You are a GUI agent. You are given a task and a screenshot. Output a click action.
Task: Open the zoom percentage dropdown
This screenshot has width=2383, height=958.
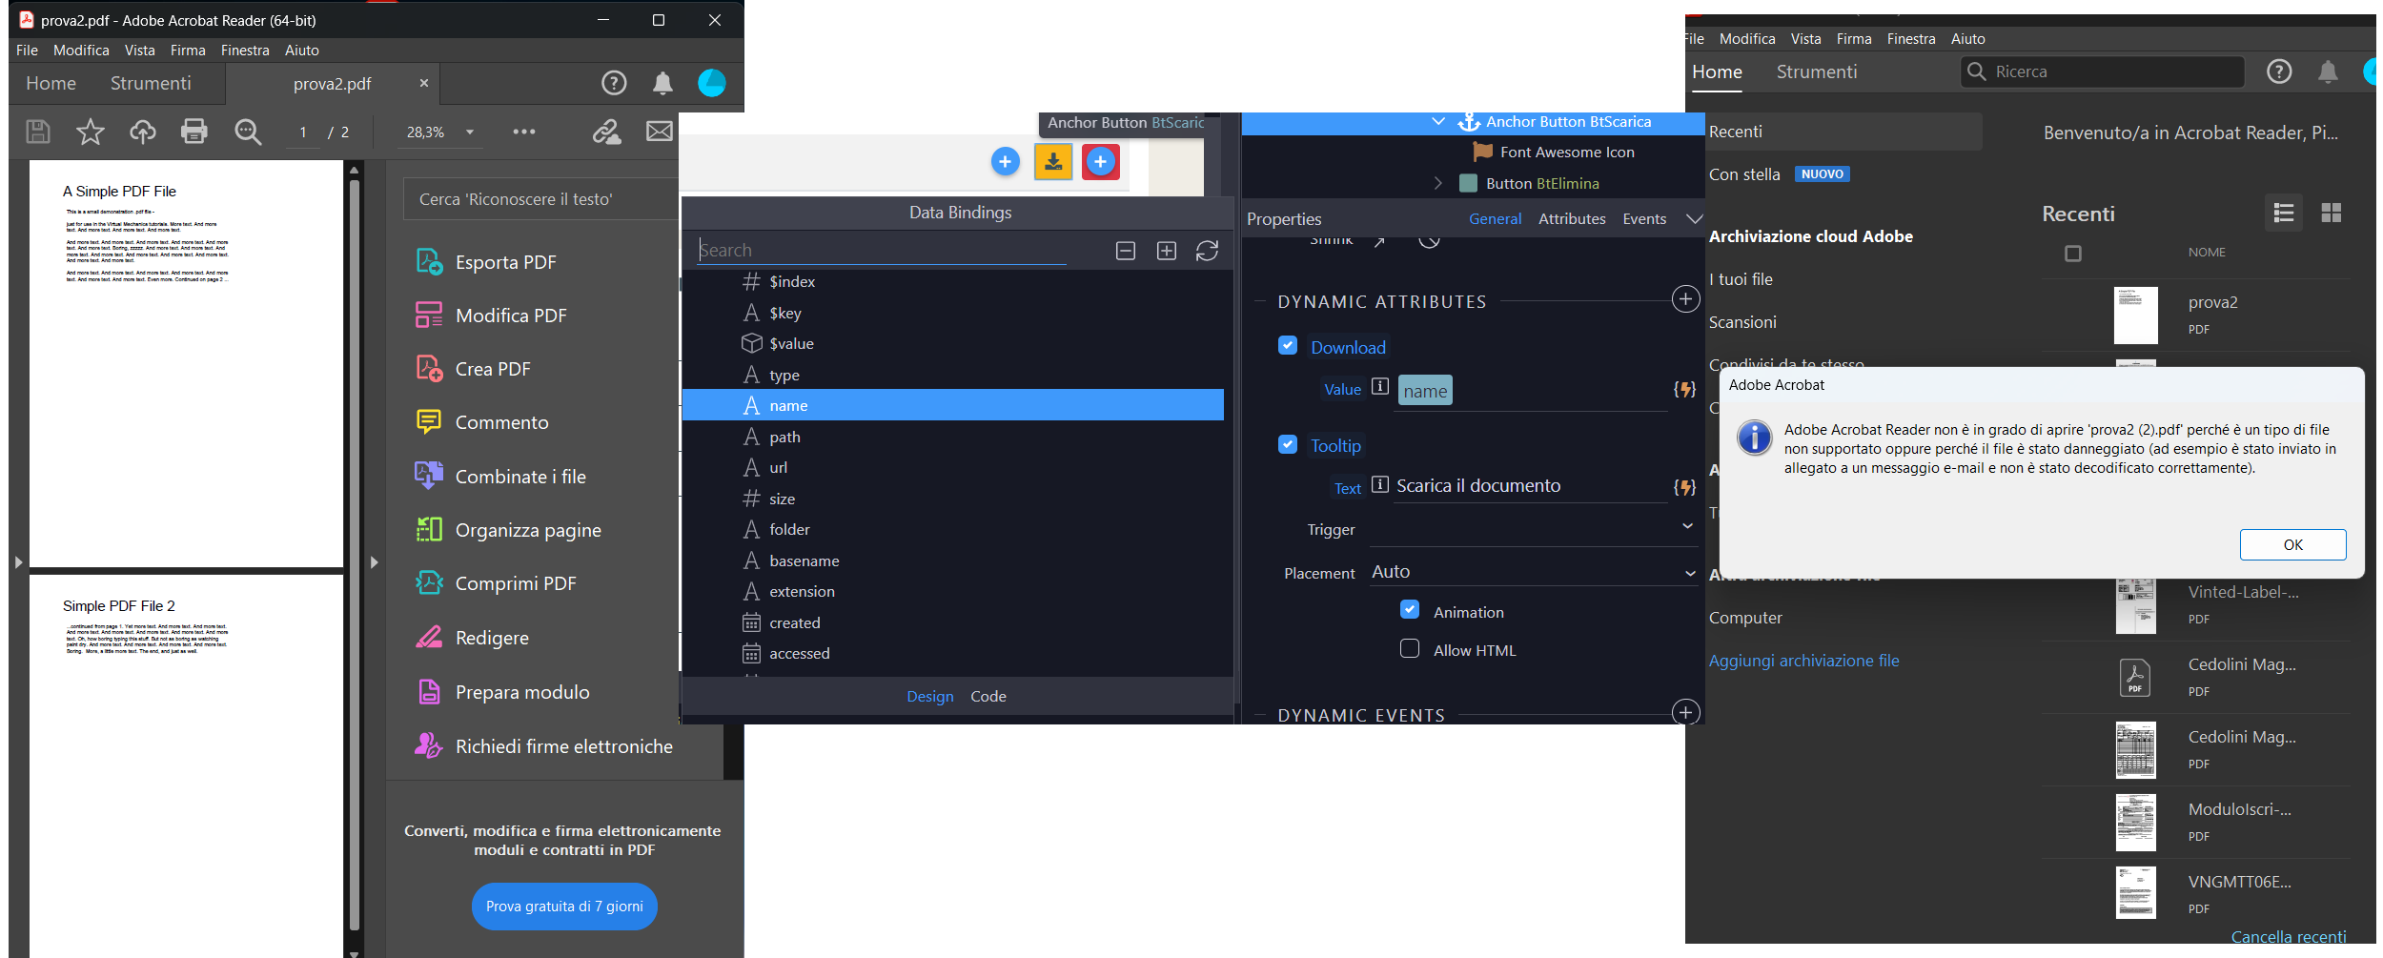click(x=470, y=132)
